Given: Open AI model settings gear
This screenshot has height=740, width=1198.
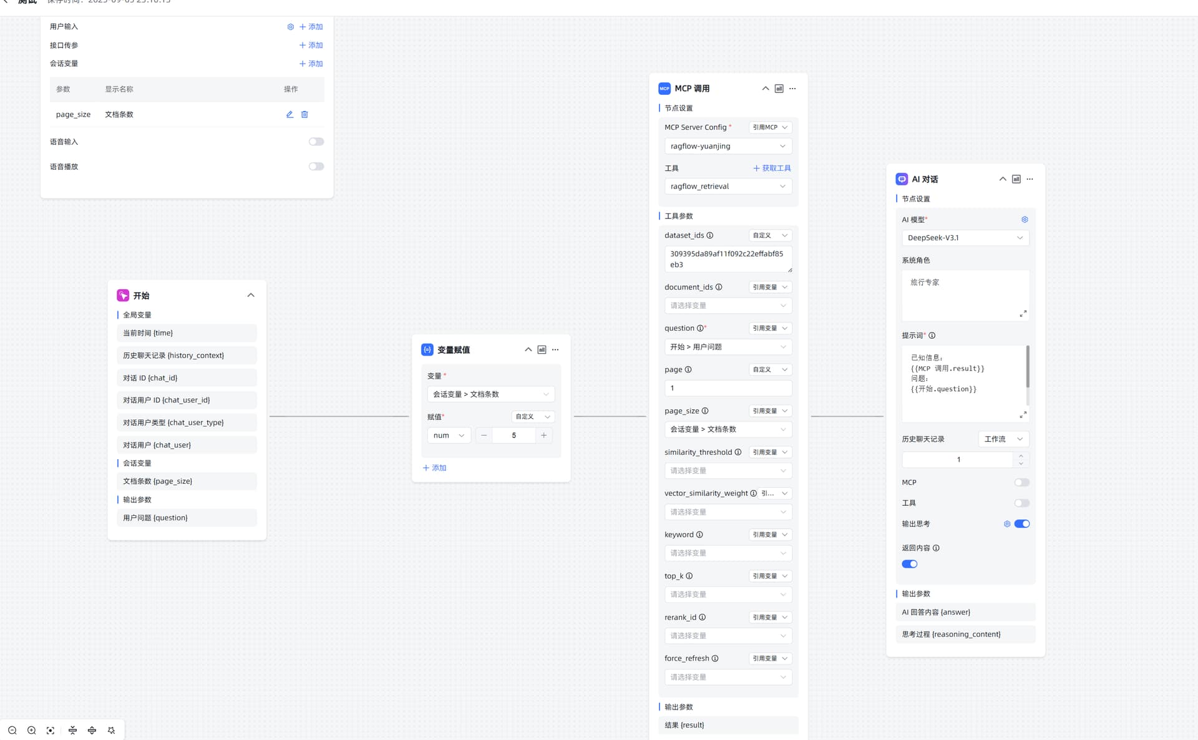Looking at the screenshot, I should click(x=1024, y=220).
